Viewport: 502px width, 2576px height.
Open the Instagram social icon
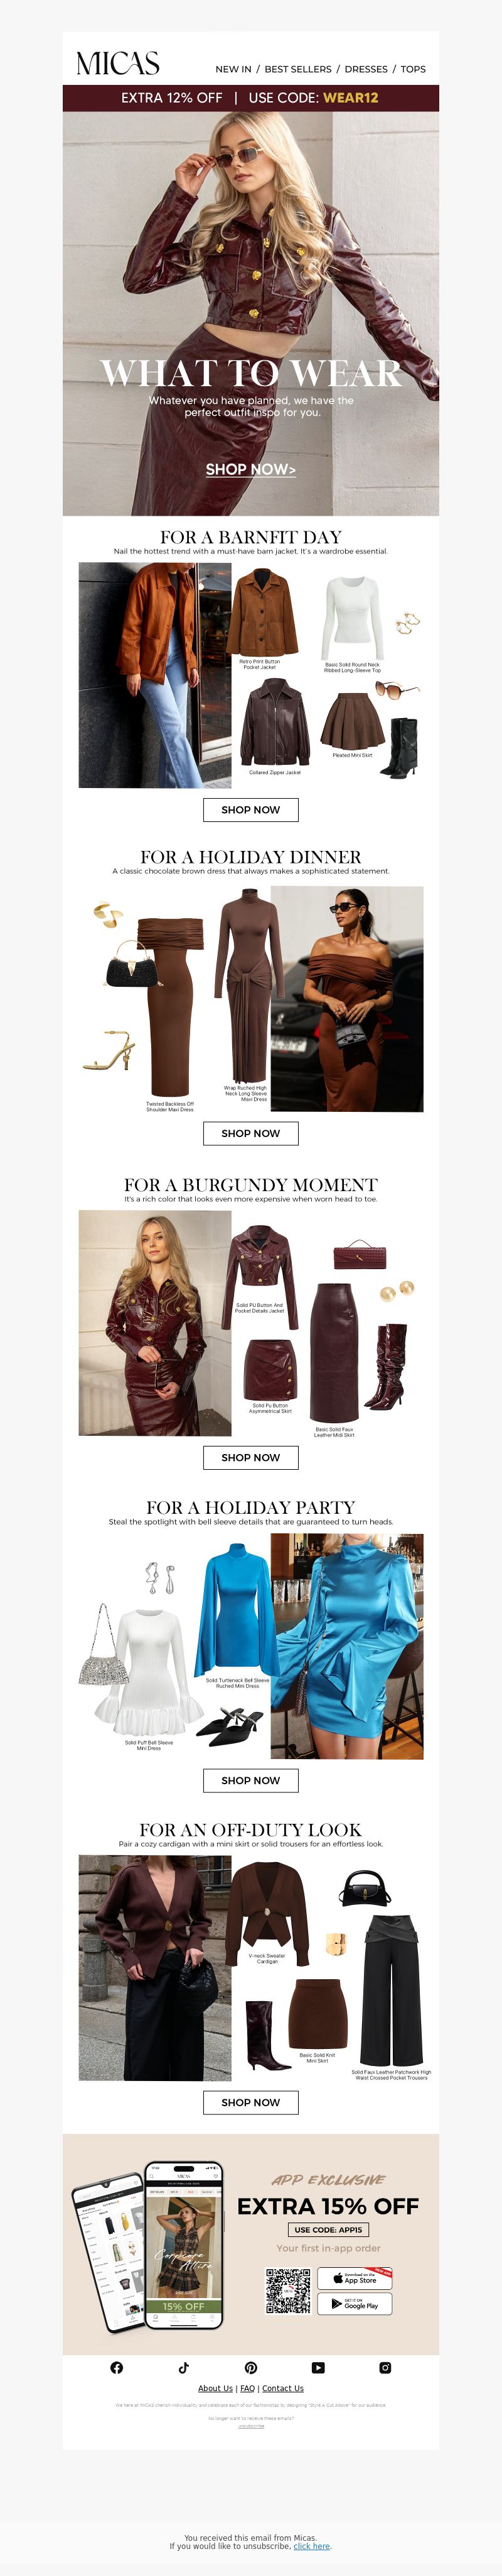pos(385,2367)
